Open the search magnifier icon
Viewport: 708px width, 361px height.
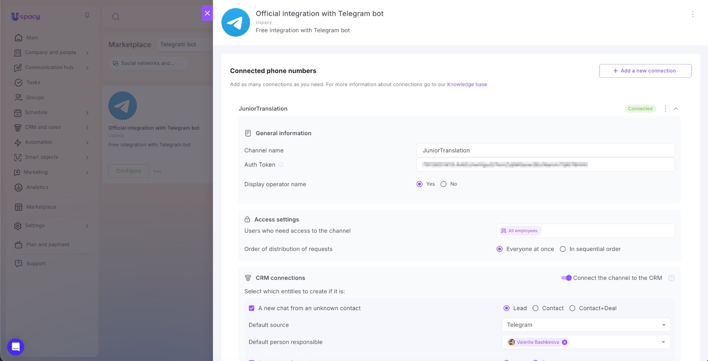tap(115, 17)
